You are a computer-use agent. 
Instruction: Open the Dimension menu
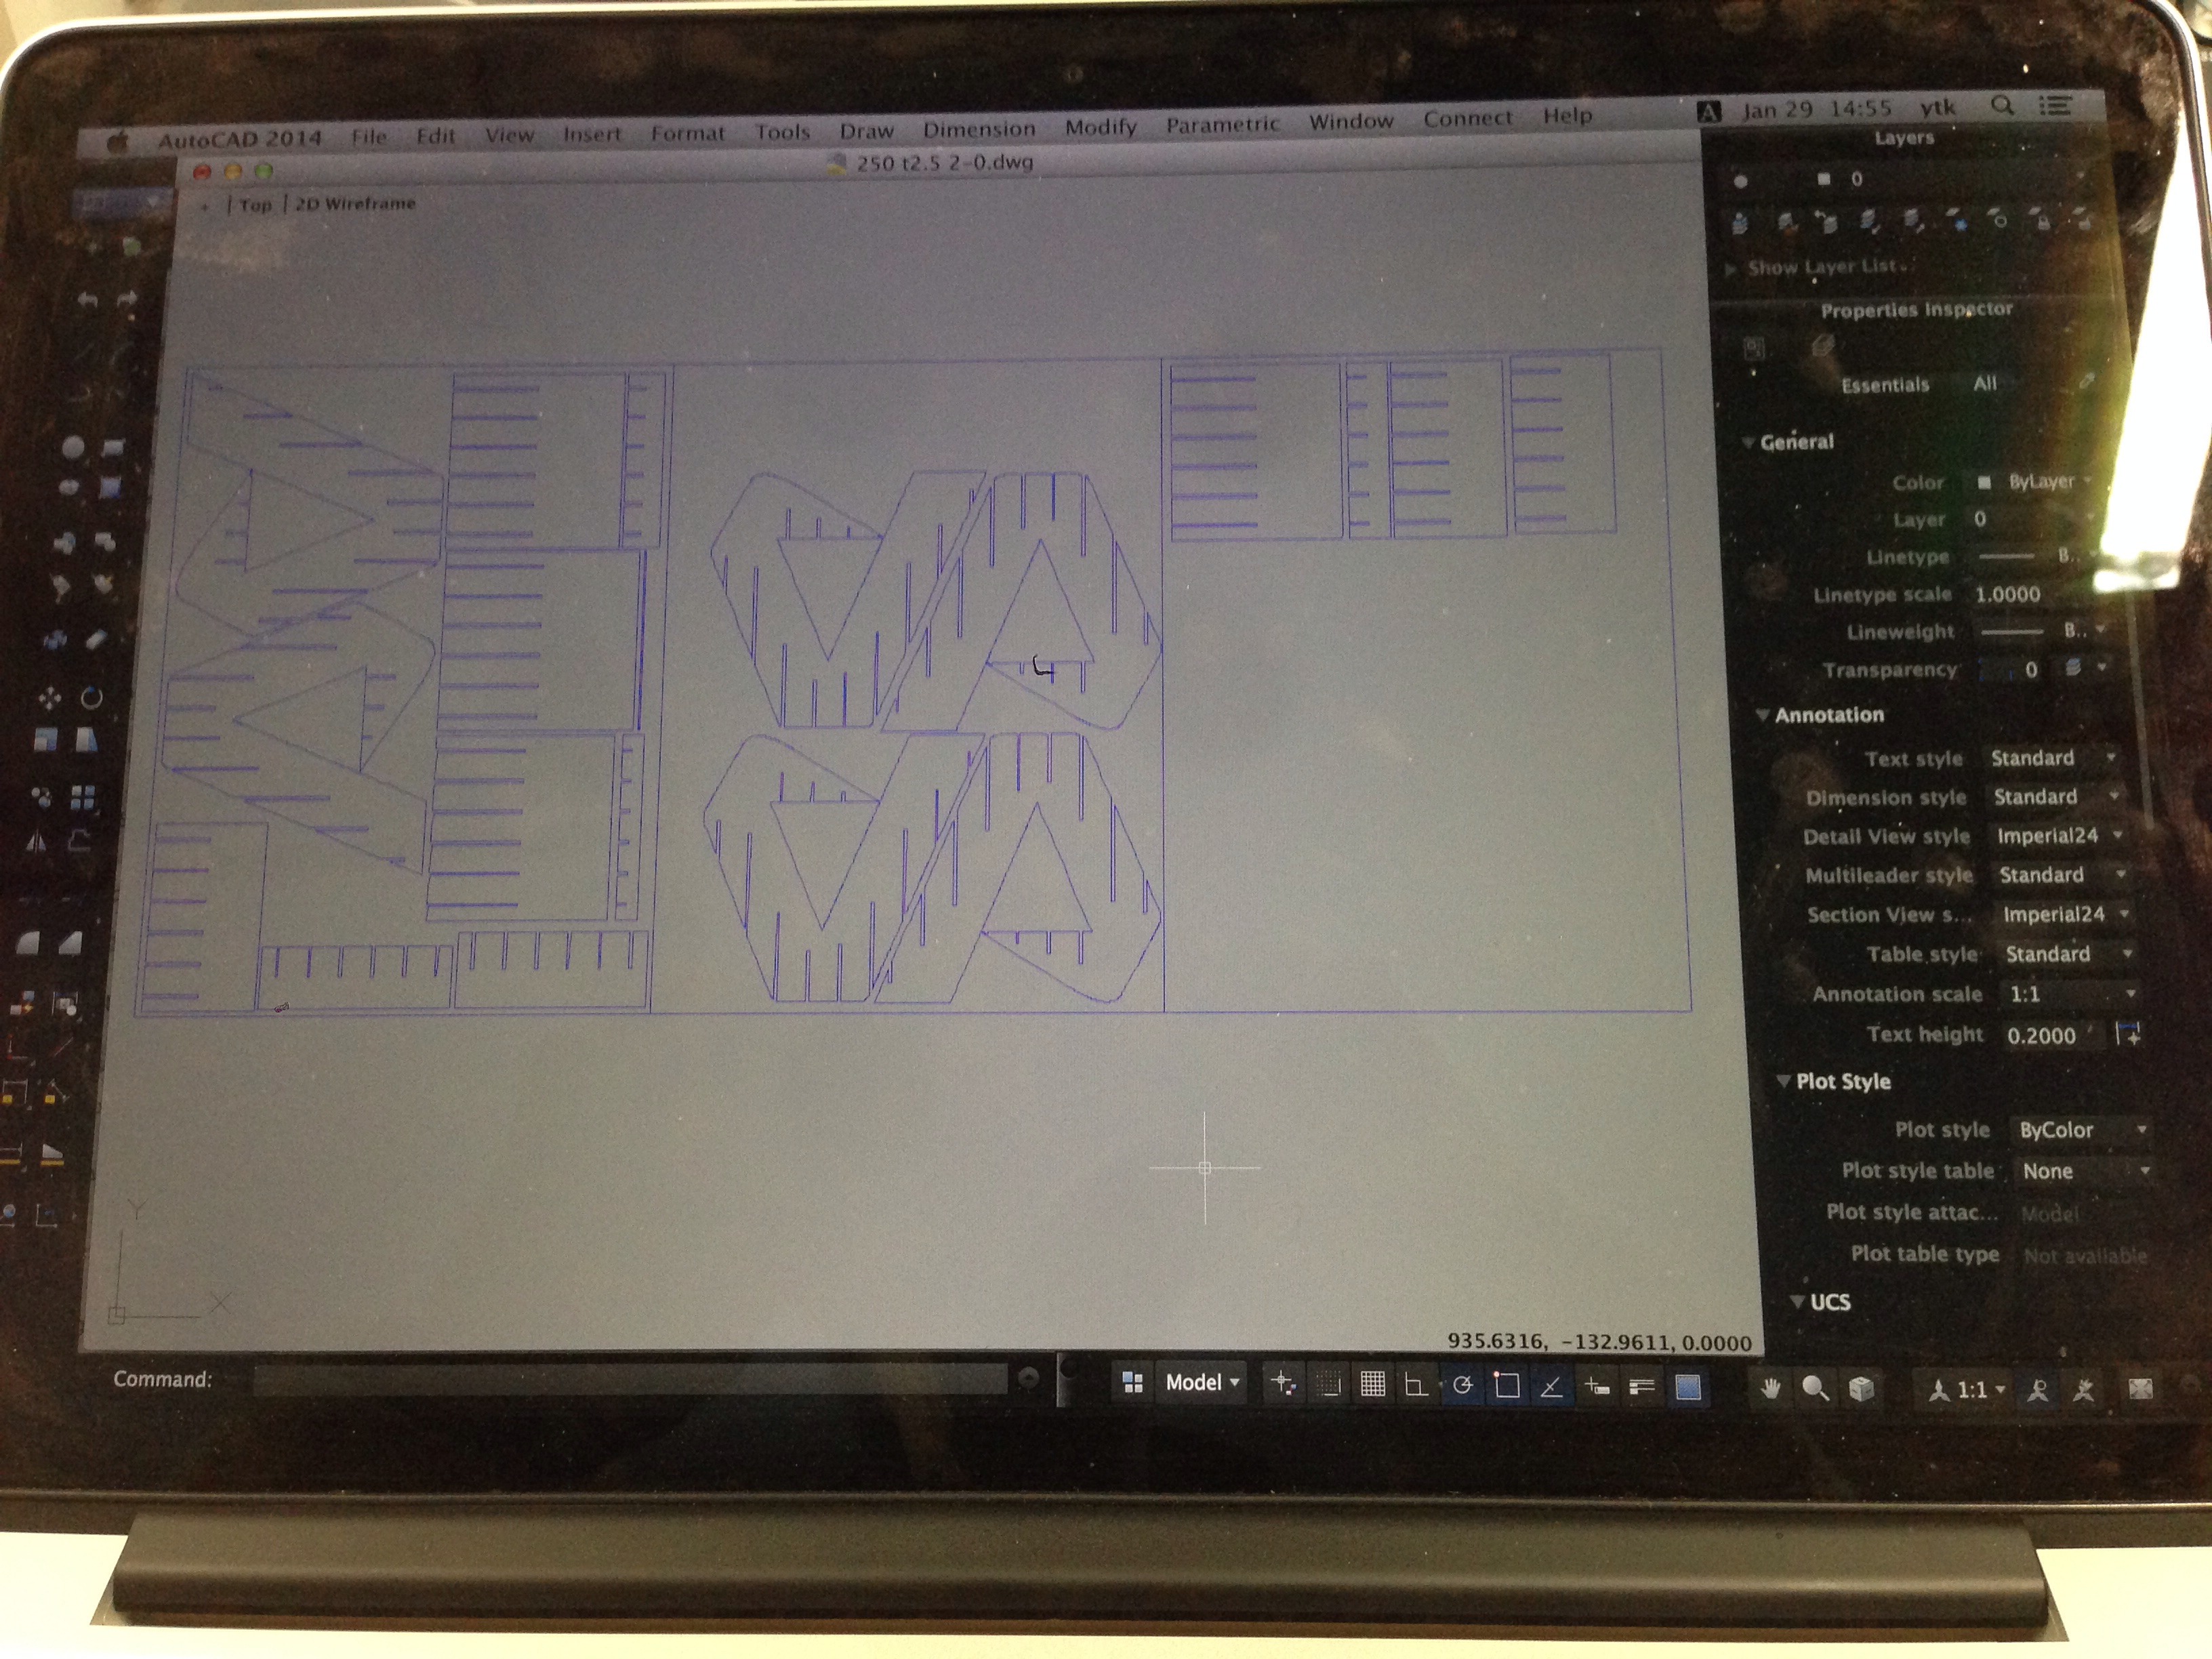point(979,129)
